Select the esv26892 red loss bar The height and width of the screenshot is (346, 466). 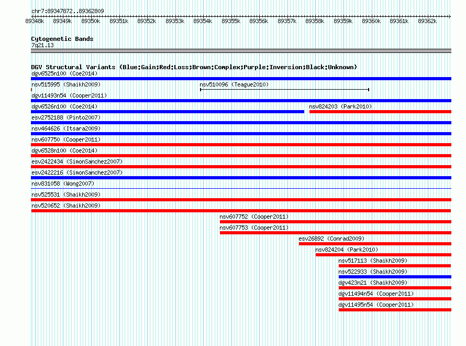[x=375, y=244]
